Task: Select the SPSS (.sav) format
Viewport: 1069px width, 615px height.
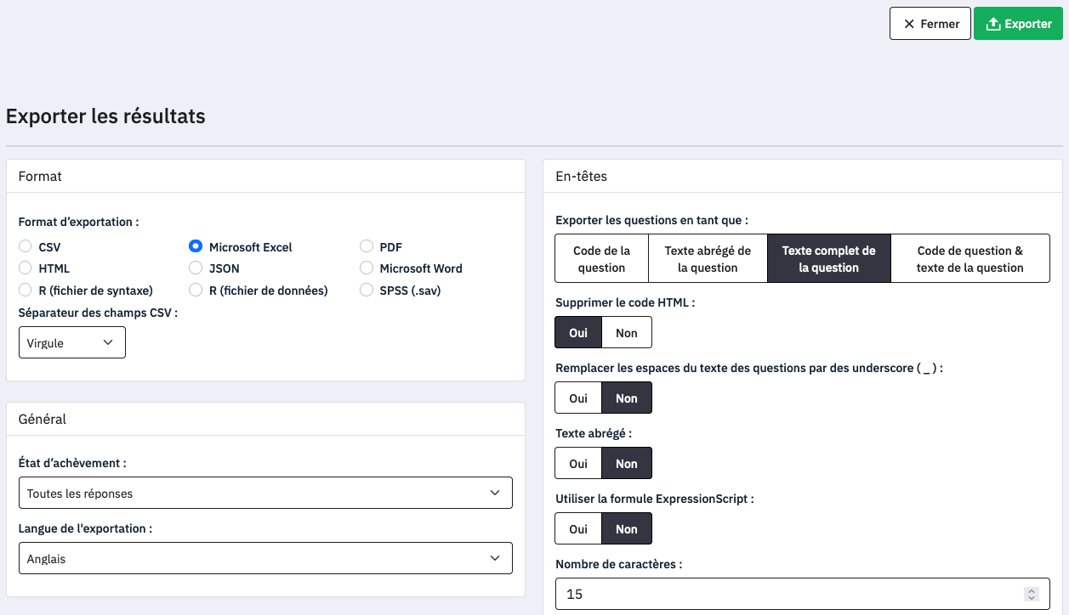Action: tap(367, 291)
